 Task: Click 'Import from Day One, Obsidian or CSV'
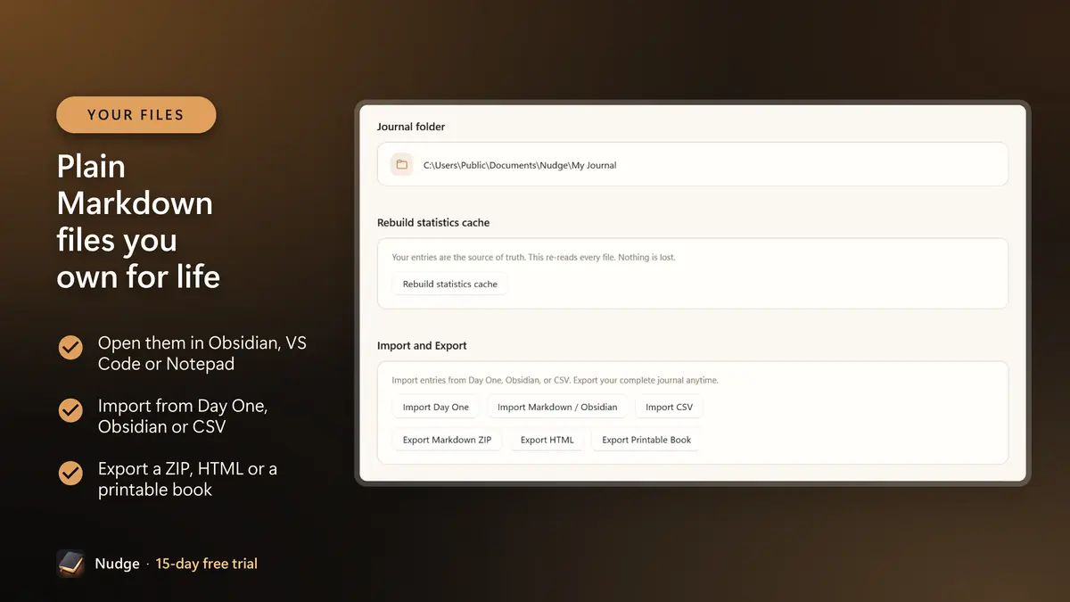[x=183, y=416]
